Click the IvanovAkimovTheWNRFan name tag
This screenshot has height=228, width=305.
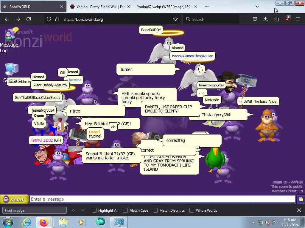pos(192,56)
